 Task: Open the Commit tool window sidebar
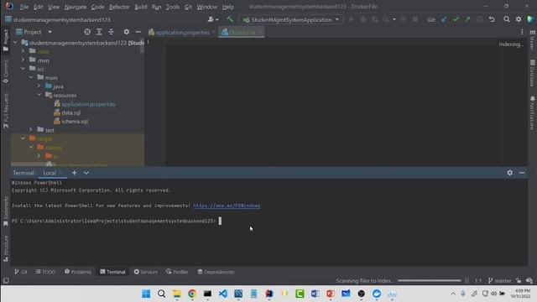[6, 71]
